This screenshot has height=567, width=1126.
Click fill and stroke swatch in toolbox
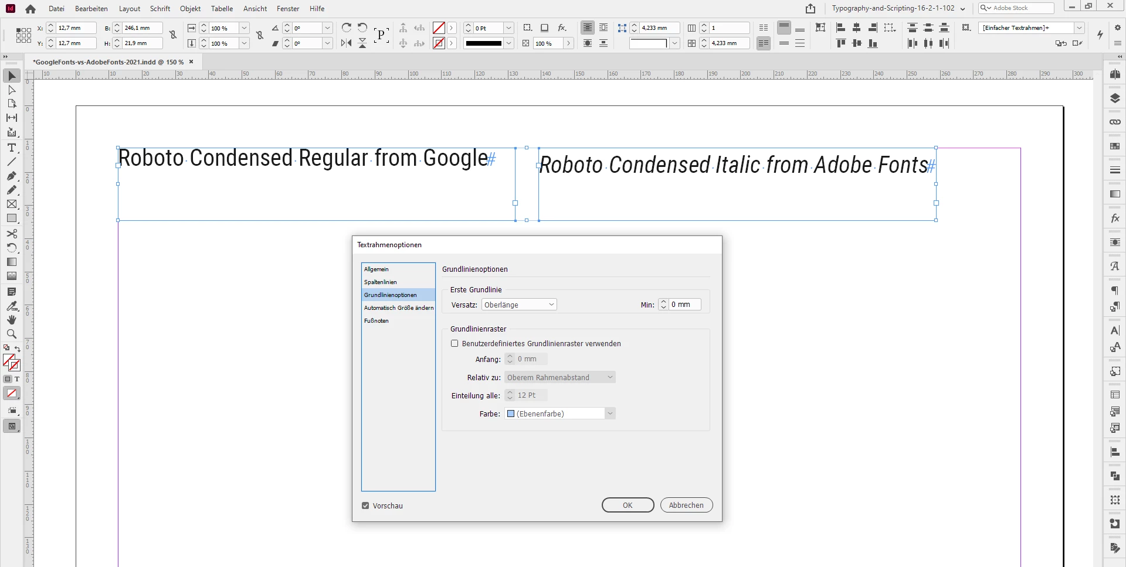point(12,363)
